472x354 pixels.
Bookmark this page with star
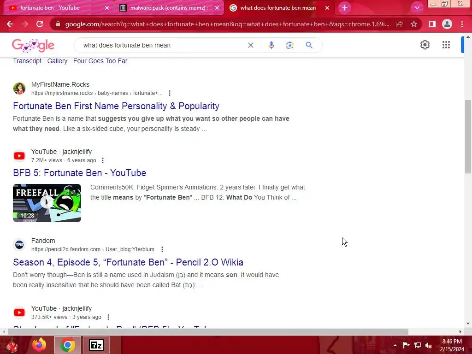(414, 24)
